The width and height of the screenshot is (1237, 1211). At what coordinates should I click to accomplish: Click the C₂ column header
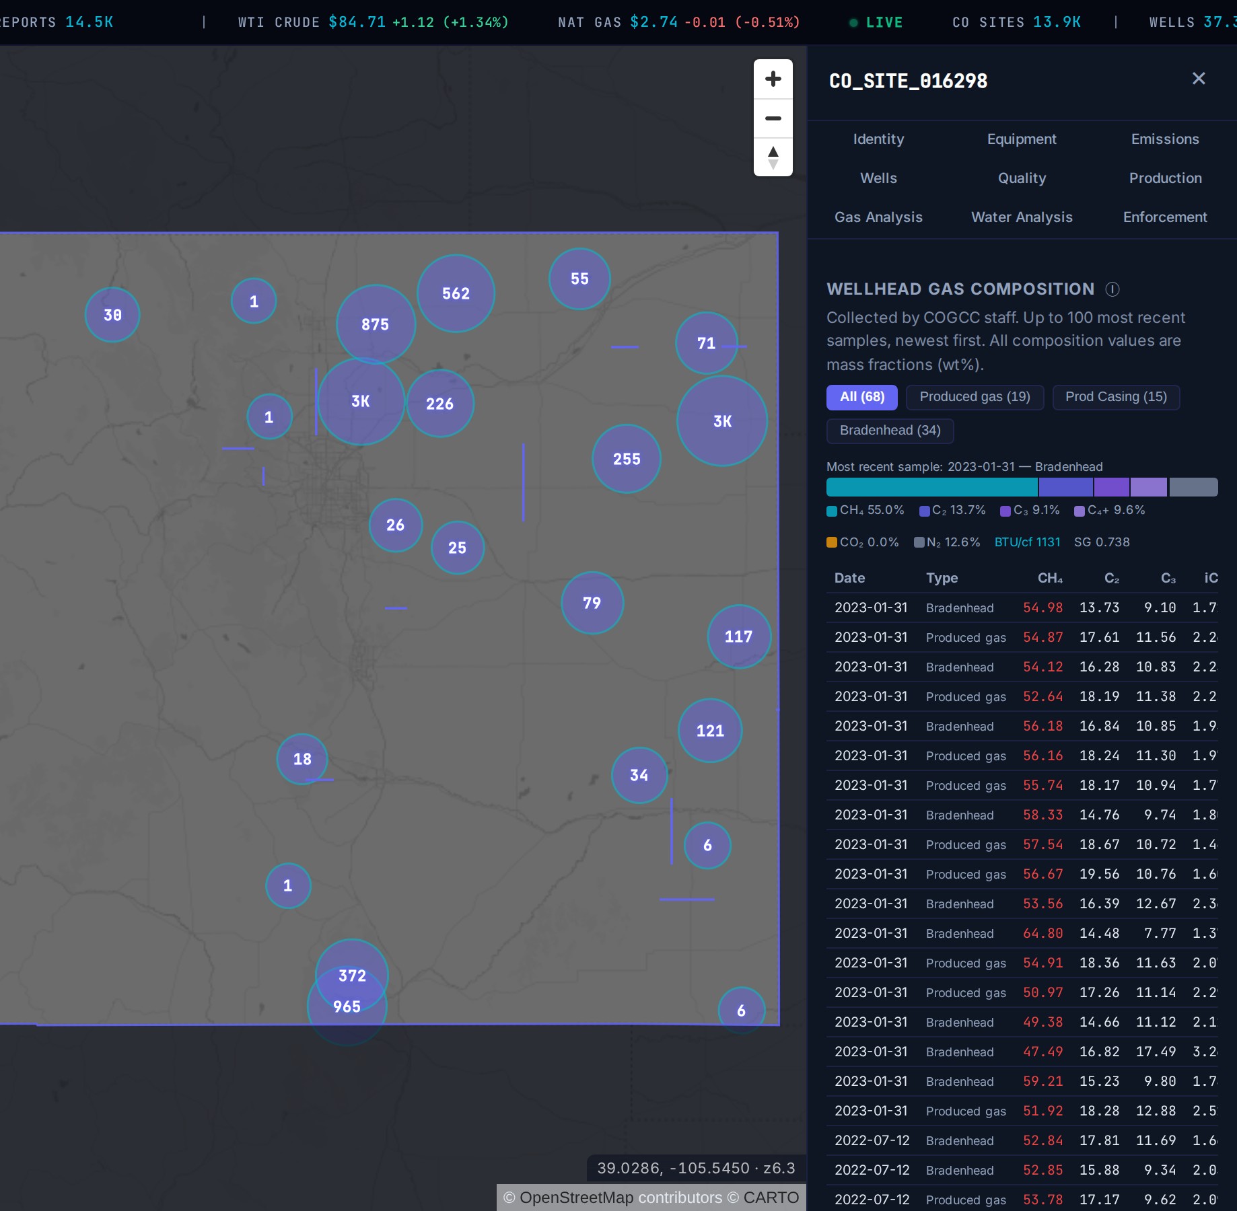pos(1112,578)
